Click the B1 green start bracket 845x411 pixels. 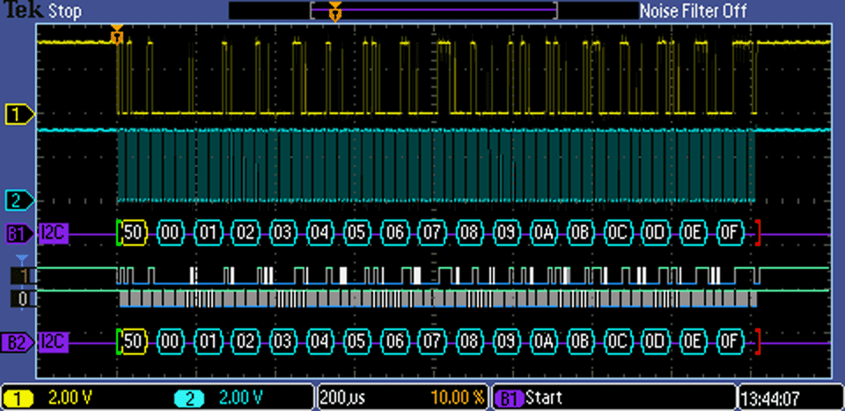[119, 233]
